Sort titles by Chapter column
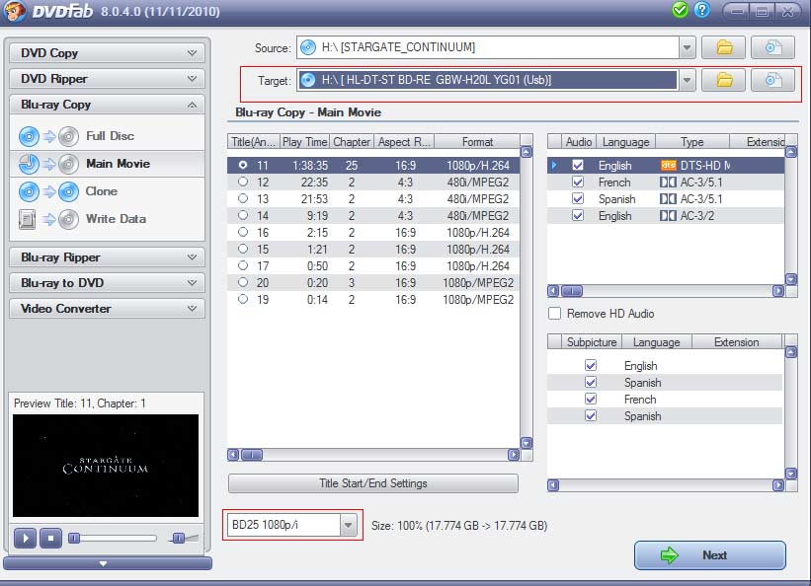Screen dimensions: 811x586 tap(352, 142)
